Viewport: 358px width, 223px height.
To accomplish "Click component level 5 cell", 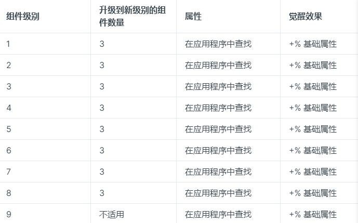I will (x=8, y=129).
